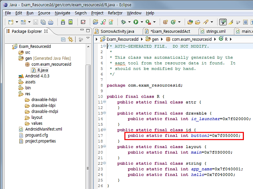Collapse the class drawable fold marker

pyautogui.click(x=105, y=113)
